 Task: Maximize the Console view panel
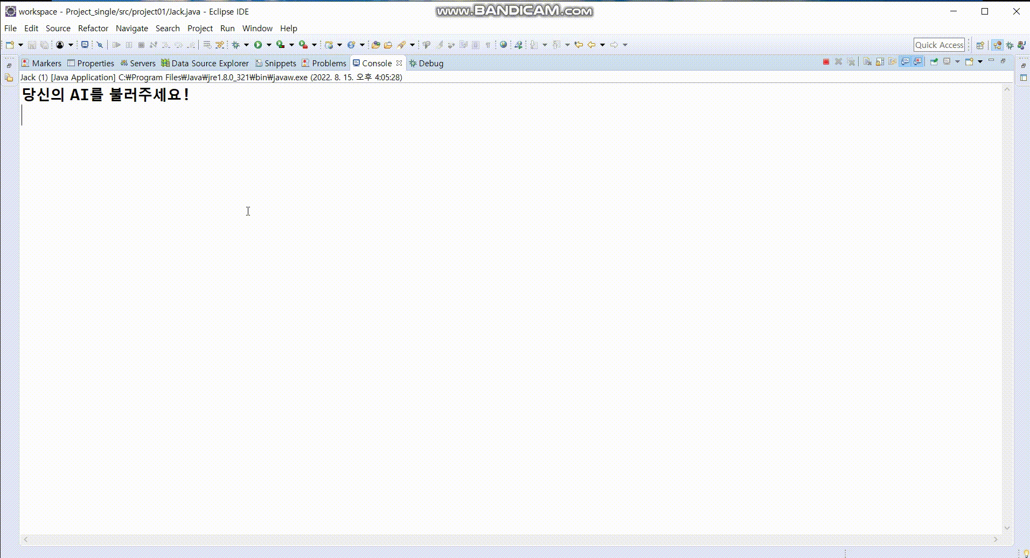1003,61
